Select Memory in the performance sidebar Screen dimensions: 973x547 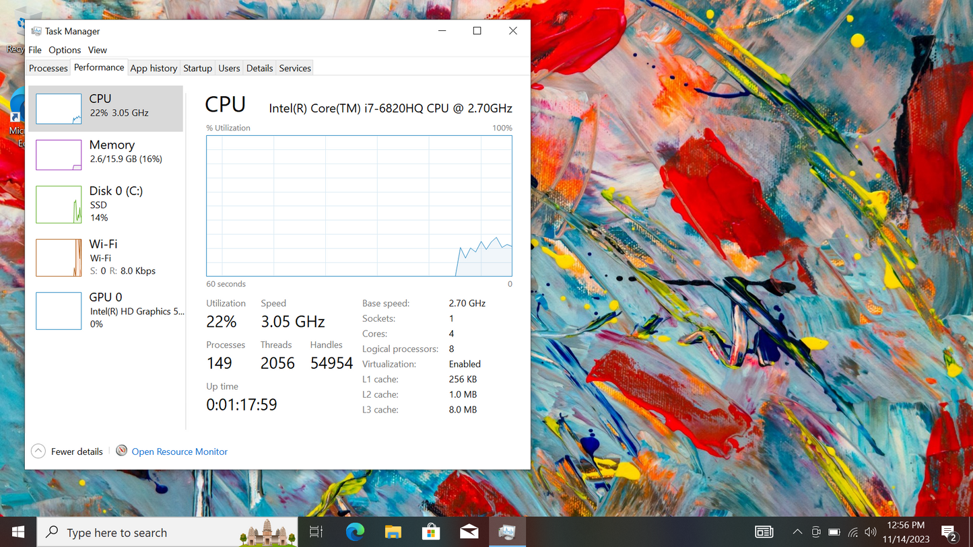click(112, 152)
